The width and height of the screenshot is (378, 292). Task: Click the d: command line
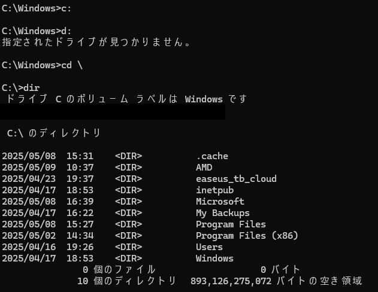37,31
